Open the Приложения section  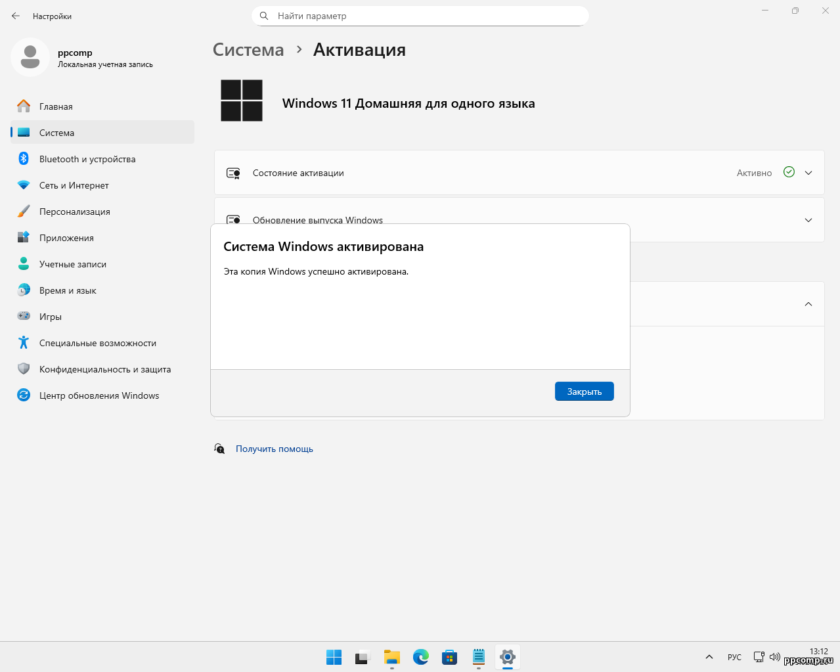point(66,238)
